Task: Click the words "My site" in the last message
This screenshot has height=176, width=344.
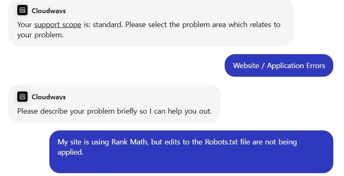Action: (x=69, y=142)
